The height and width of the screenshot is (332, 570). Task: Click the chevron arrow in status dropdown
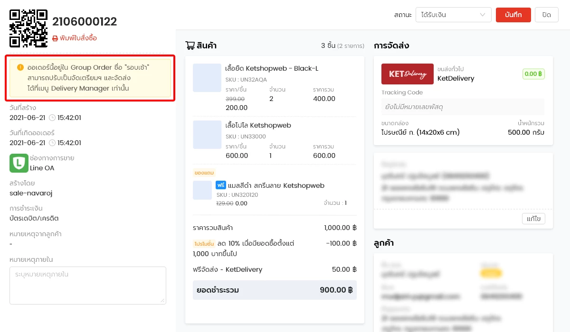[484, 15]
